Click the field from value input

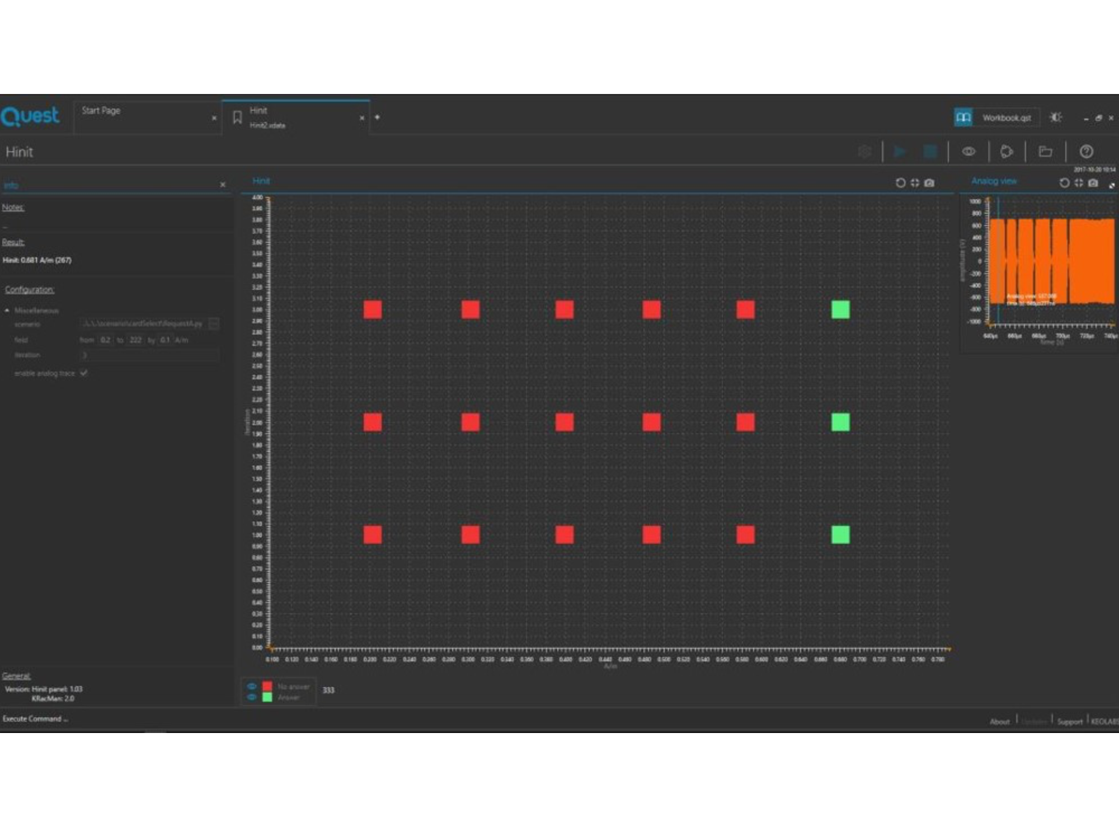[105, 340]
